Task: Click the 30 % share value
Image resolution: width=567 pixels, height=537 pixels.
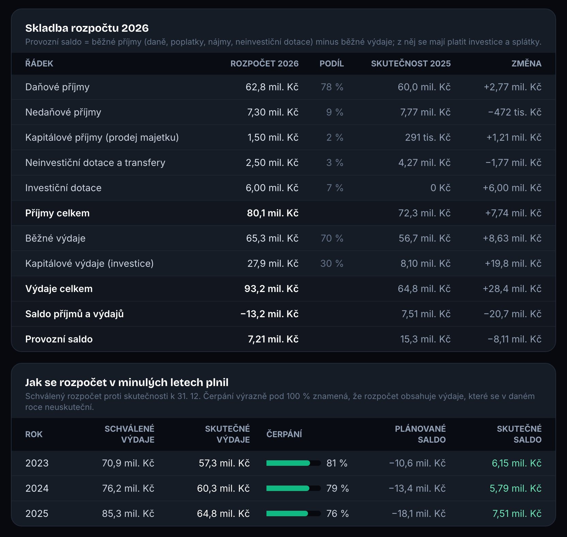Action: click(332, 264)
